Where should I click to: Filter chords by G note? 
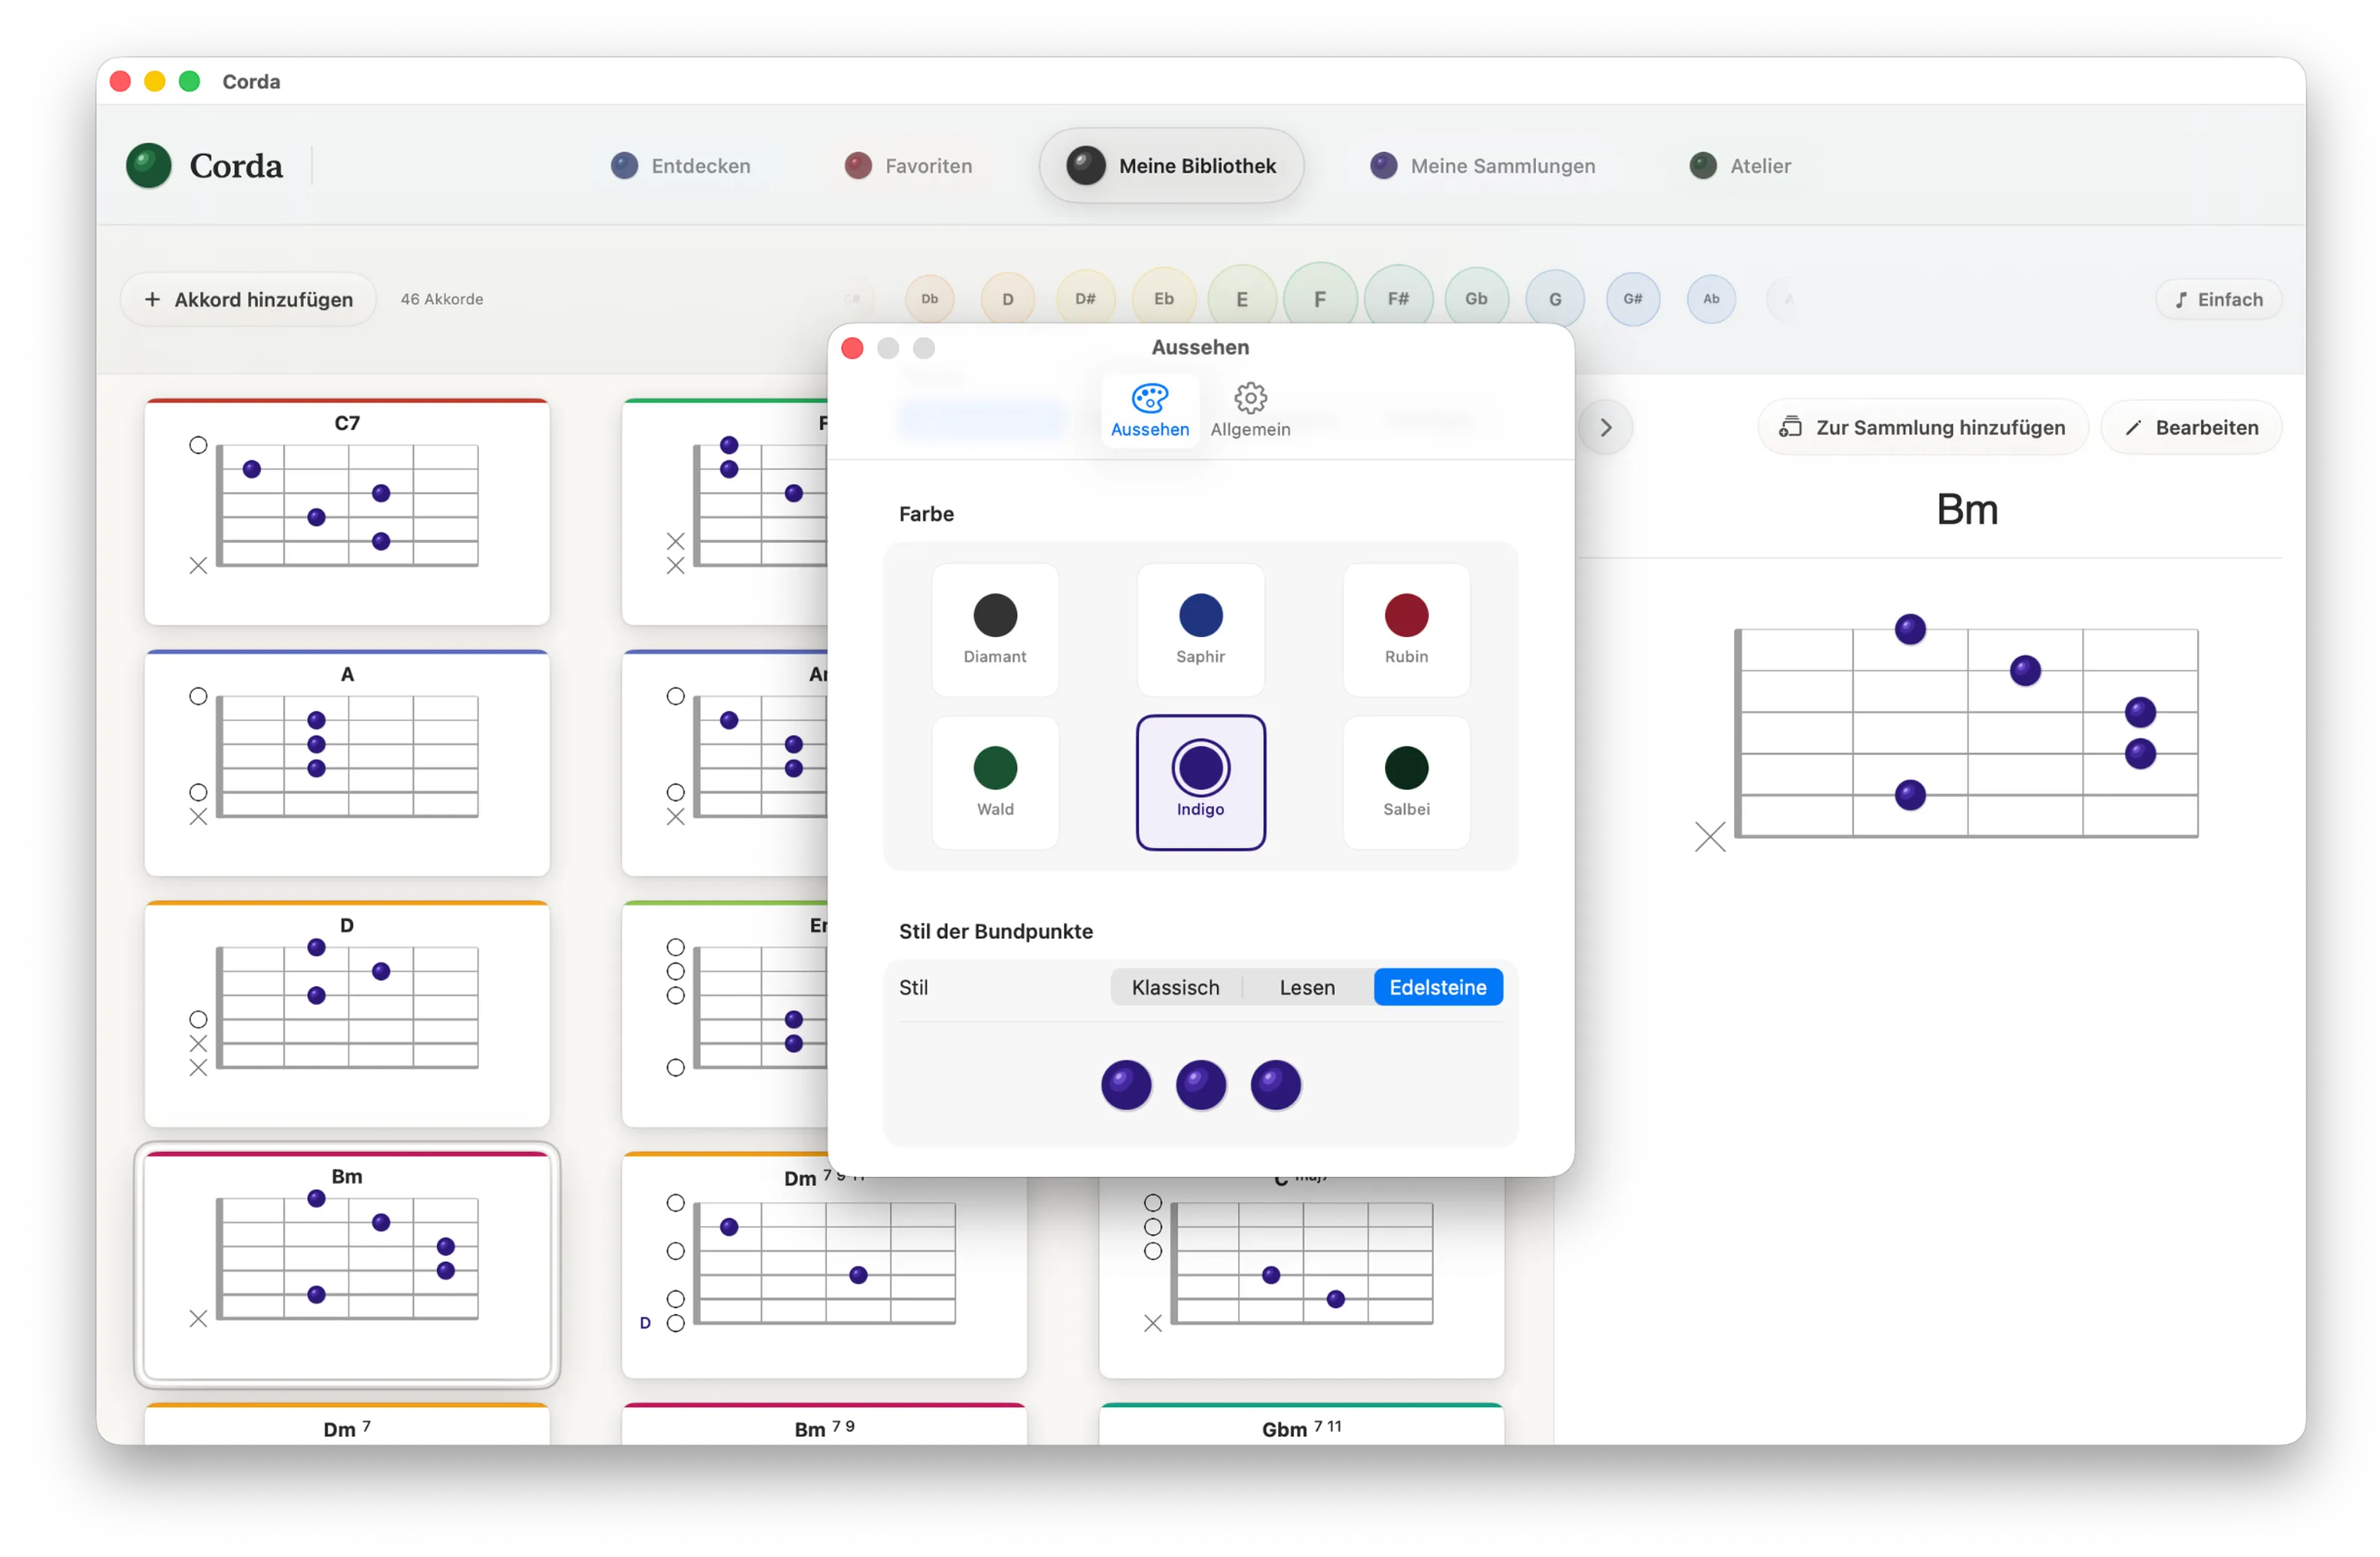[1555, 299]
